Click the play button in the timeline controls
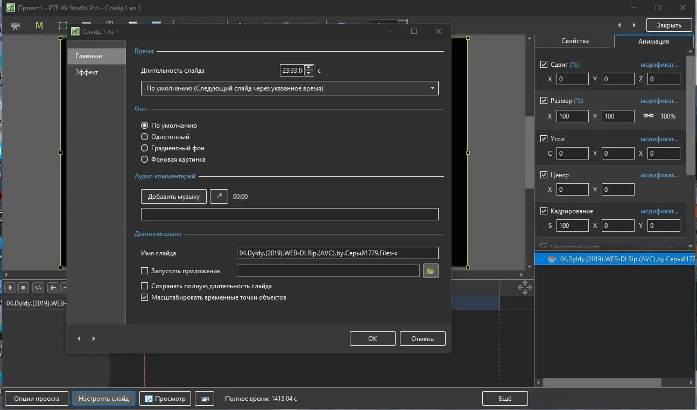 (x=9, y=288)
